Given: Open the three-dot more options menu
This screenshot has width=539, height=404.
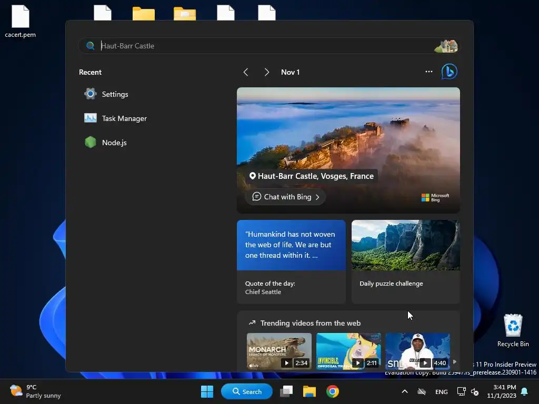Looking at the screenshot, I should [x=428, y=72].
